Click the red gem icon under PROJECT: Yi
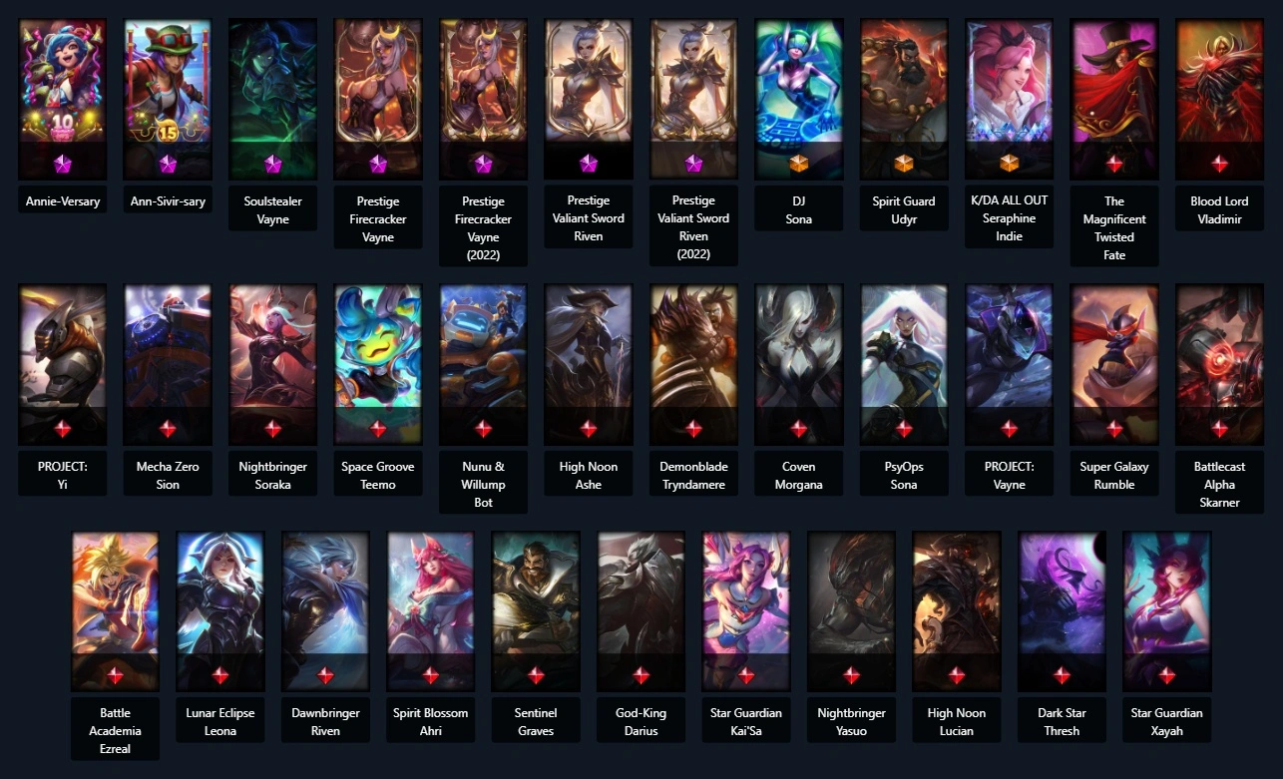Screen dimensions: 1283x779 click(62, 429)
